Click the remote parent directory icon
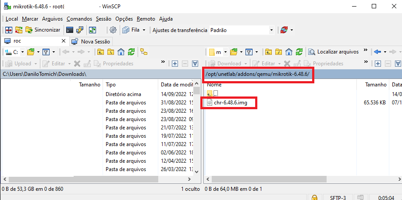The height and width of the screenshot is (200, 402). (x=268, y=52)
